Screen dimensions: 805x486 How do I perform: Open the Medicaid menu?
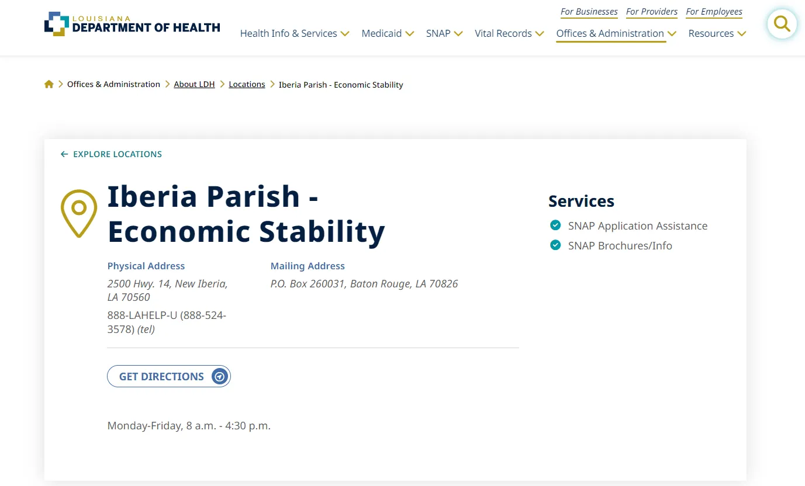(x=382, y=33)
